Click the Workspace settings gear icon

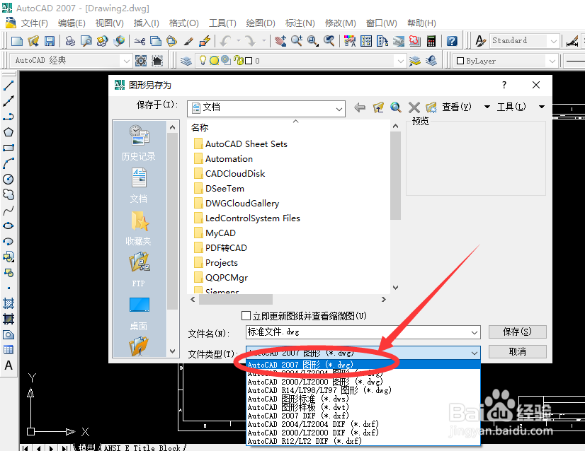coord(141,60)
